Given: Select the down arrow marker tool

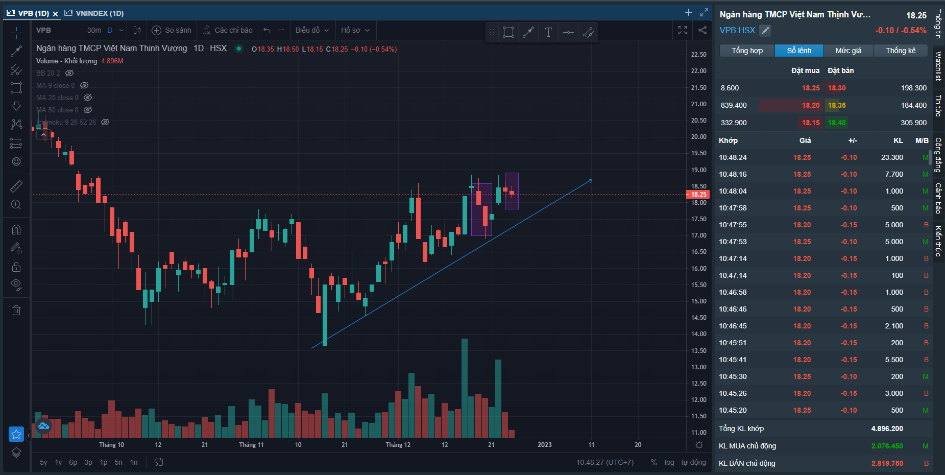Looking at the screenshot, I should [16, 106].
